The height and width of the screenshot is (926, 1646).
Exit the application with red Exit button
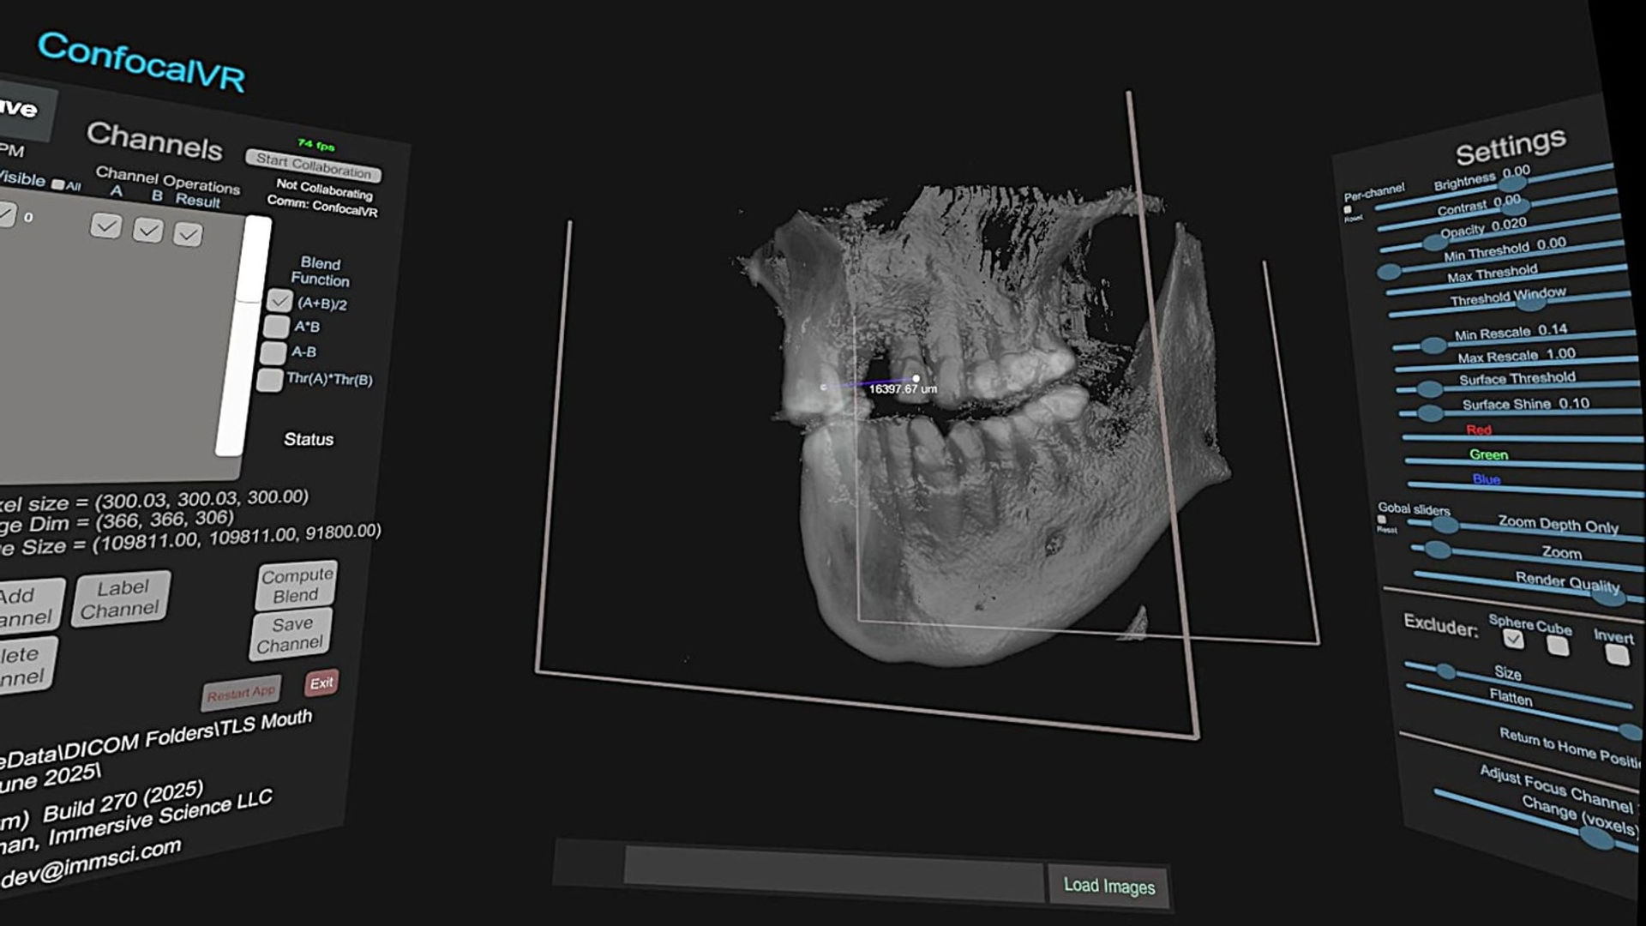pos(321,682)
